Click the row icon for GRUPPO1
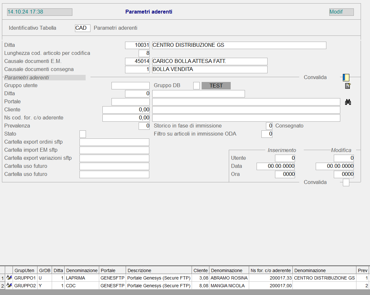Screen dimensions: 370x295 (9, 278)
